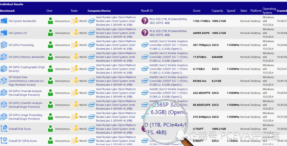Click the GP (GPU) Scientific Analysis icon

[4, 105]
